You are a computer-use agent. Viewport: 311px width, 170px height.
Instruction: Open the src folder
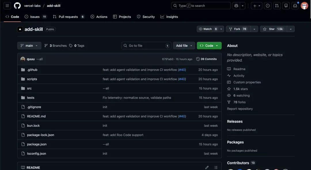click(29, 88)
